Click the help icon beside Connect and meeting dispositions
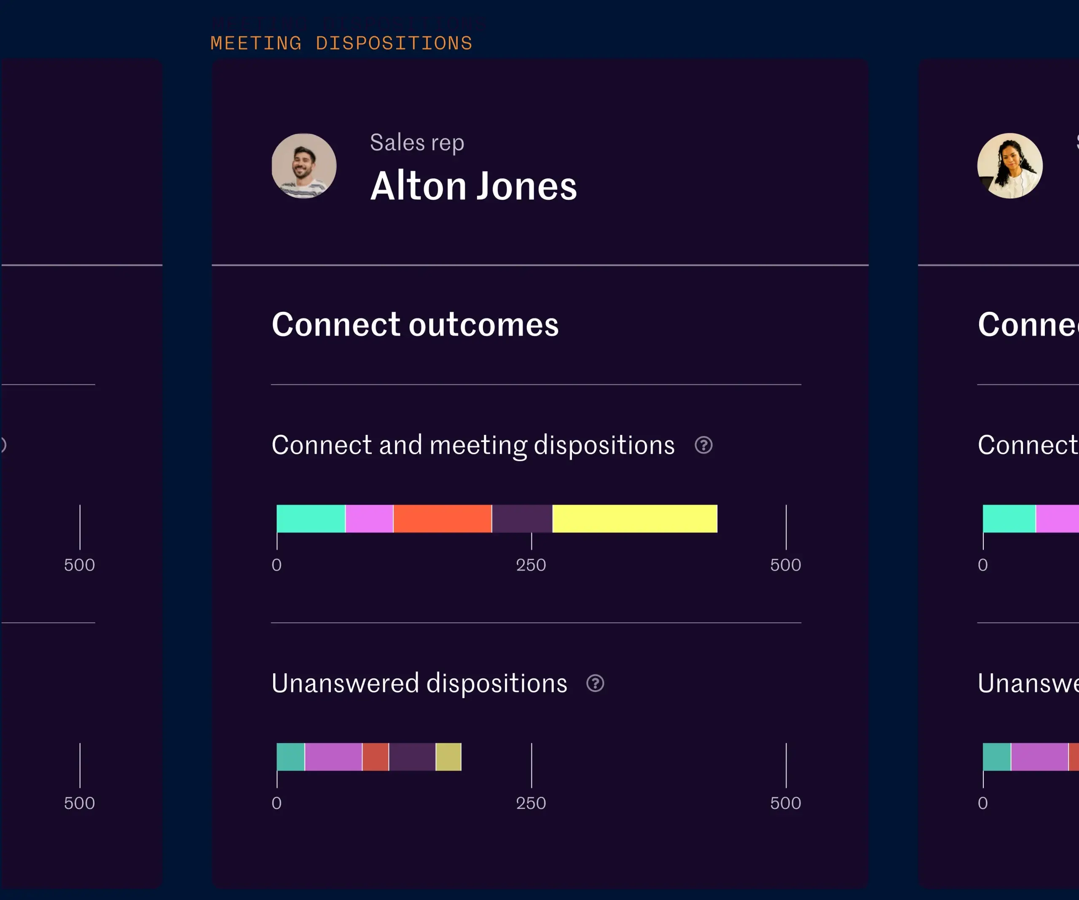Image resolution: width=1079 pixels, height=900 pixels. tap(703, 445)
